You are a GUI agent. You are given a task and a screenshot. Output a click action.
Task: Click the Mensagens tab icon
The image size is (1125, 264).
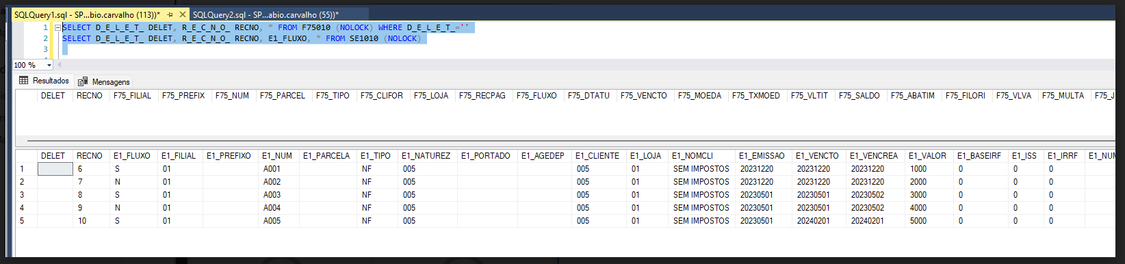pyautogui.click(x=83, y=81)
